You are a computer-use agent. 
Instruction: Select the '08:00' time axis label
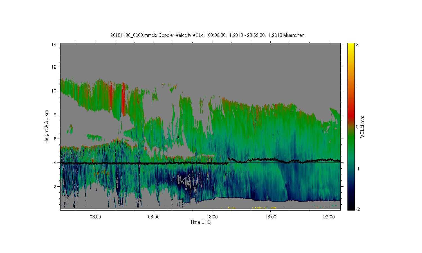point(154,217)
